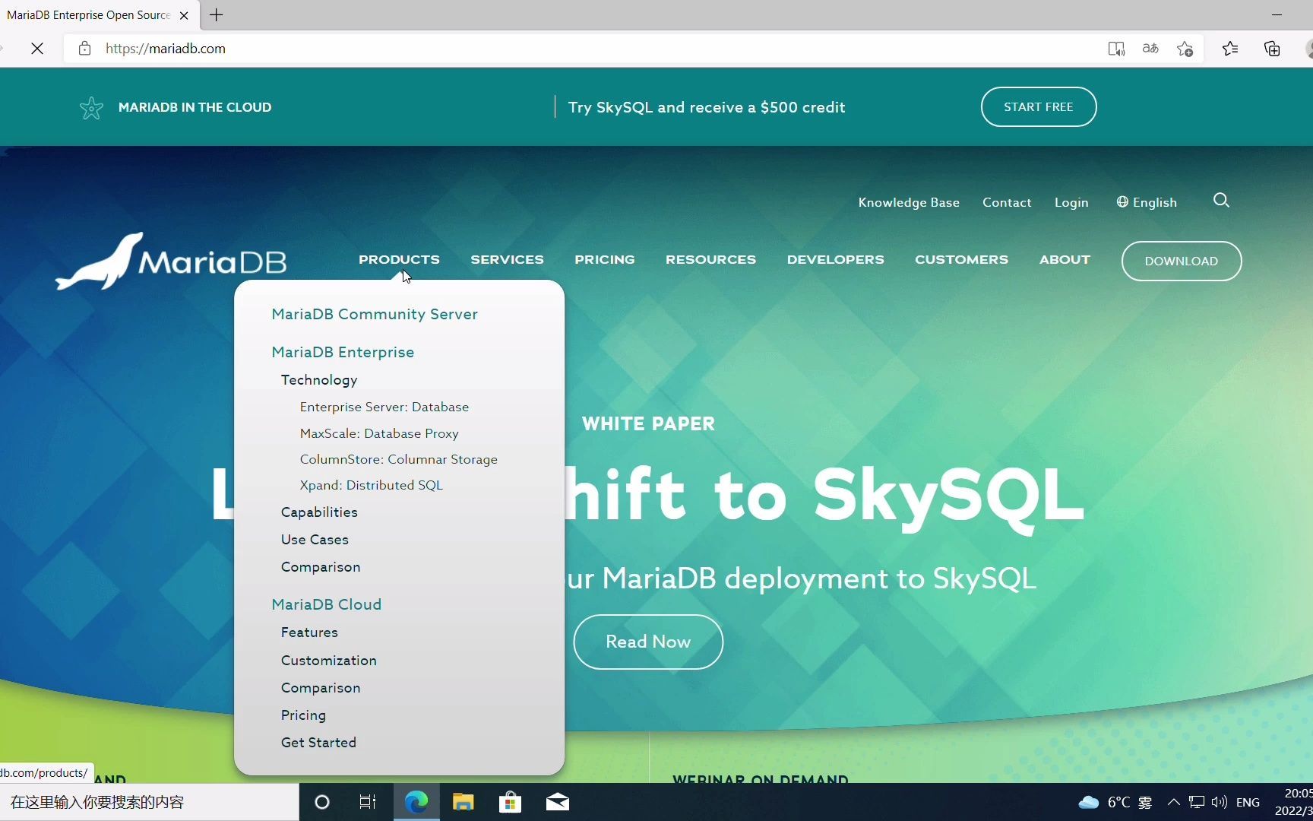Select Comparison under MariaDB Cloud

321,688
